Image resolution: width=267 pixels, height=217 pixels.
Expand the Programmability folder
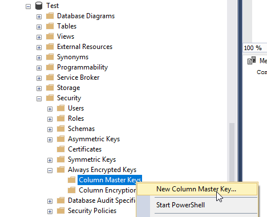pyautogui.click(x=39, y=68)
